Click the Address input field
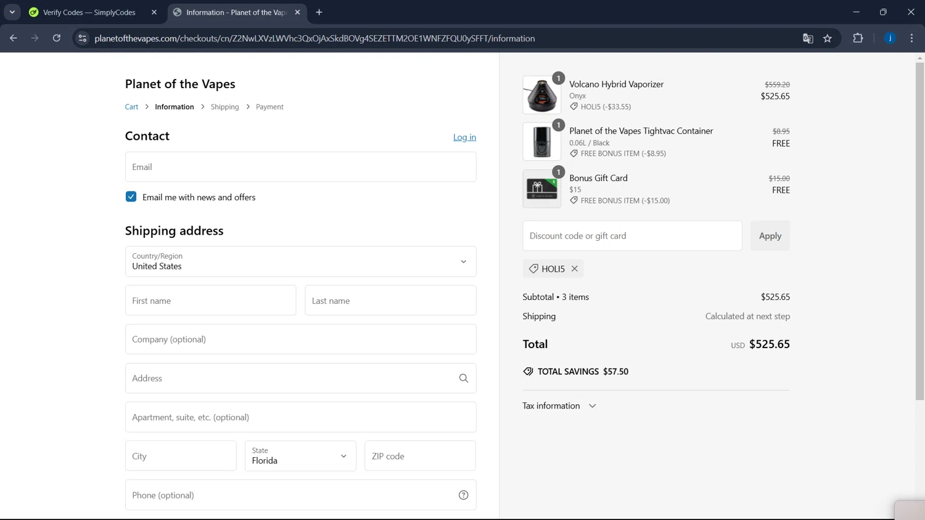The image size is (925, 520). (300, 378)
